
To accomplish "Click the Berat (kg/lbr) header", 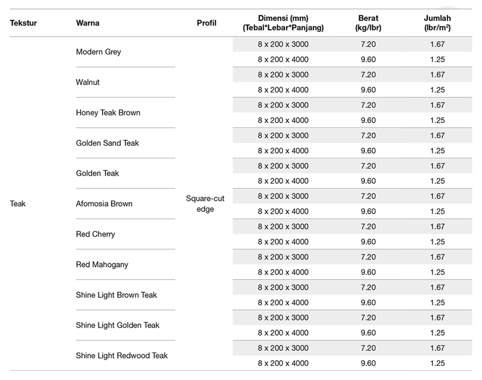I will coord(368,23).
